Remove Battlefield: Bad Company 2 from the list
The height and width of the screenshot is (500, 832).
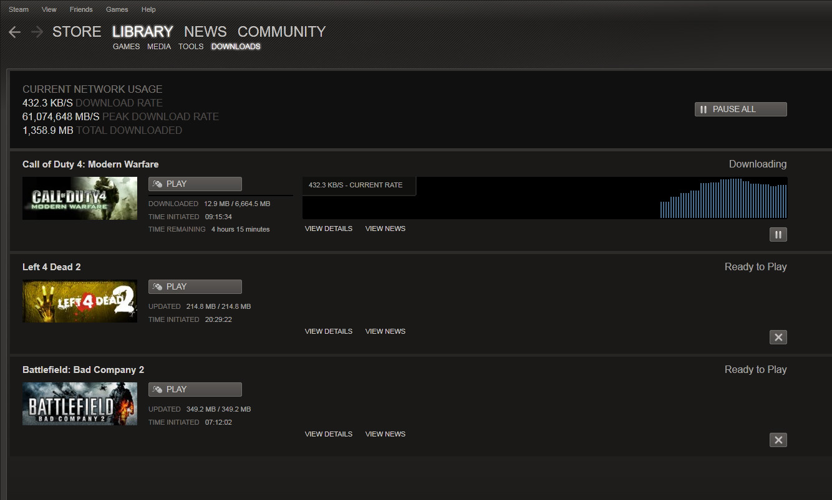coord(778,440)
